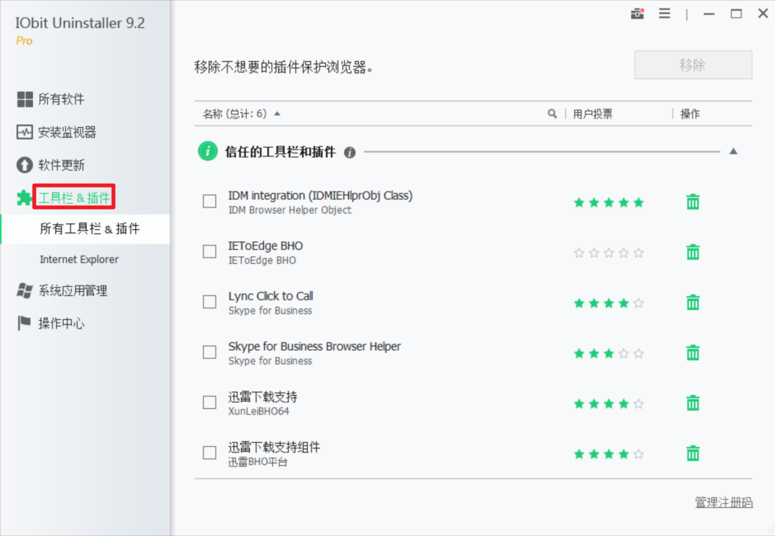Viewport: 775px width, 536px height.
Task: Click the flag icon for 操作中心
Action: [x=24, y=323]
